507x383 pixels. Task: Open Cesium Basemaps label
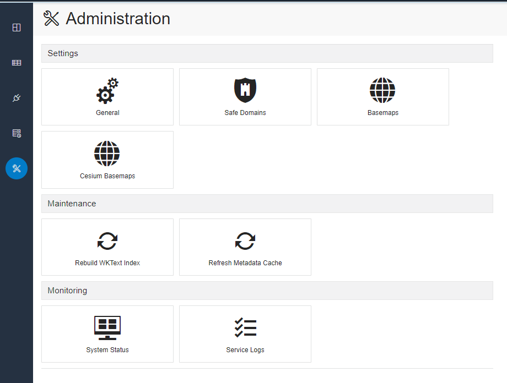(x=107, y=176)
